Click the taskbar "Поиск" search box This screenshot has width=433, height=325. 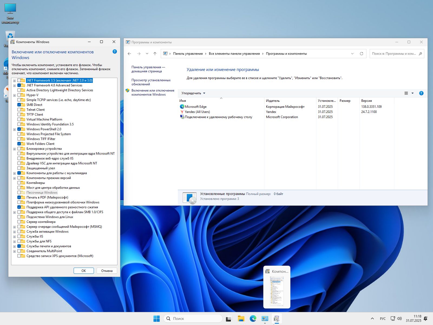coord(193,318)
